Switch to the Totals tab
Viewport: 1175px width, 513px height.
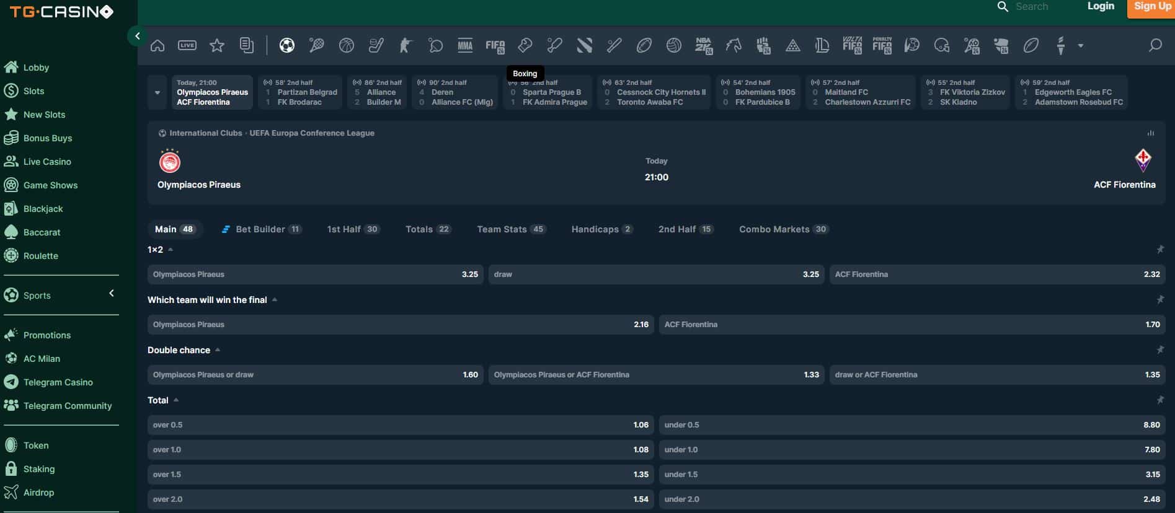pyautogui.click(x=428, y=229)
